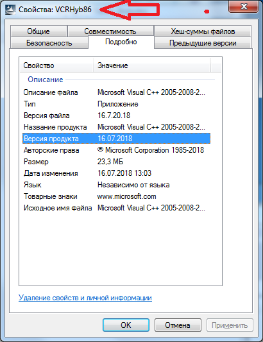Select the Версия файла row
The width and height of the screenshot is (263, 342).
point(117,115)
